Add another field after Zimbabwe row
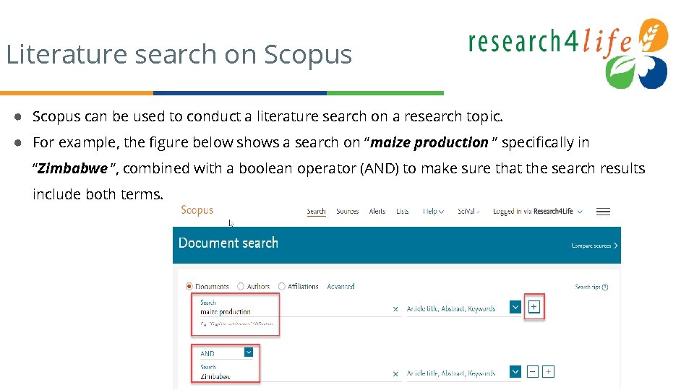Viewport: 694px width, 390px height. pos(548,372)
